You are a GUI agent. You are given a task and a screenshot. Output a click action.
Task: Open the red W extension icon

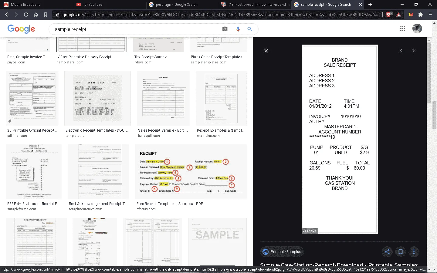411,15
